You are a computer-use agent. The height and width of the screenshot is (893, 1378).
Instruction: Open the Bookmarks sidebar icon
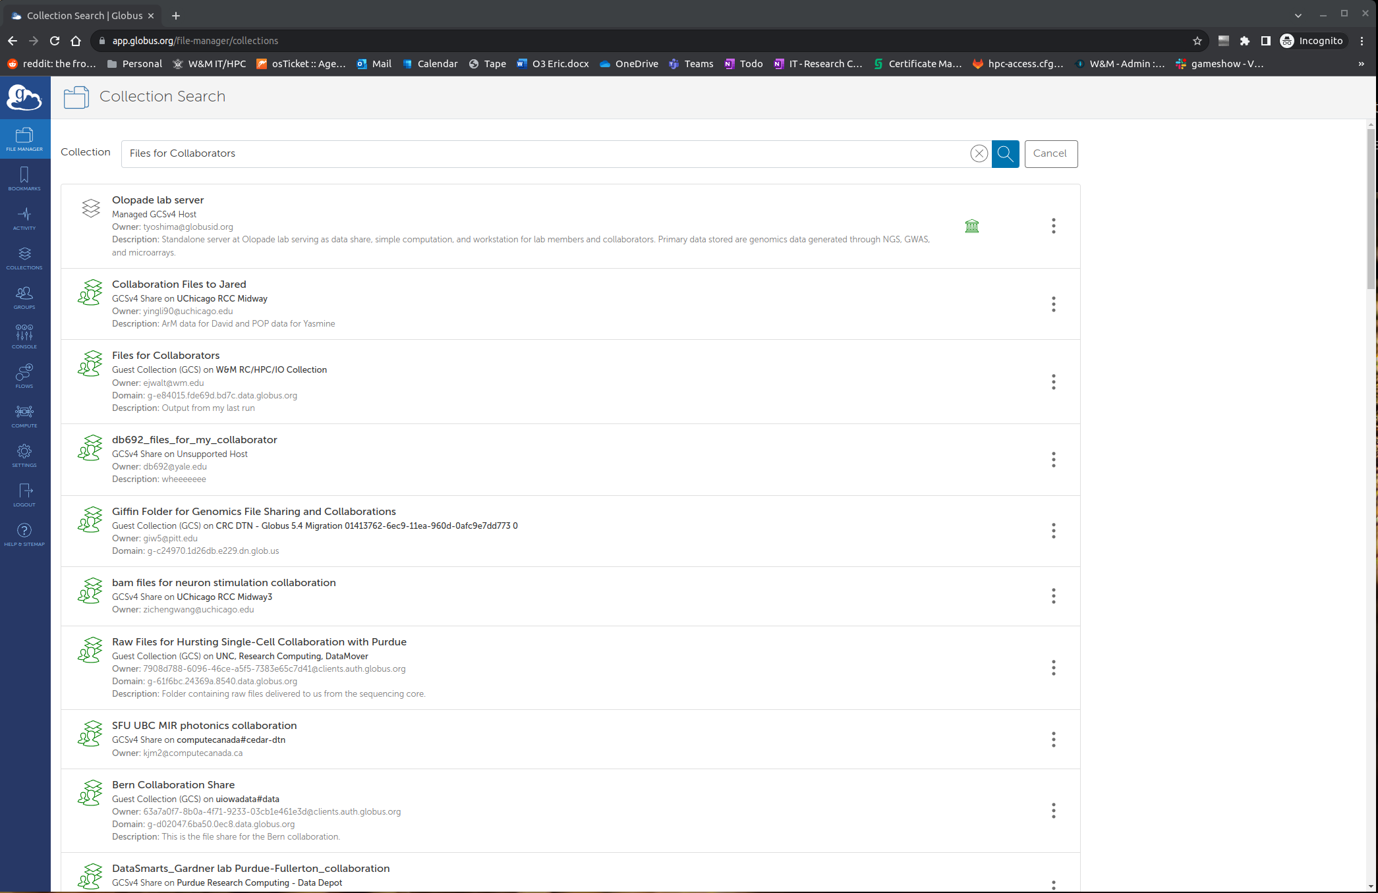click(x=24, y=178)
